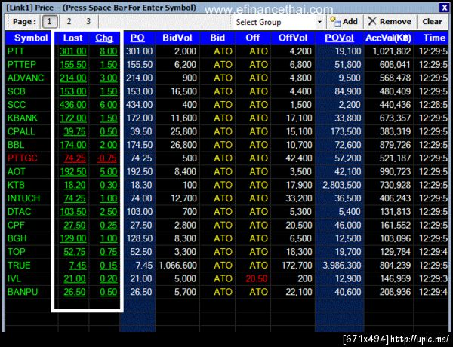
Task: Click TRUE BidVol value 1,066,600
Action: coord(177,265)
